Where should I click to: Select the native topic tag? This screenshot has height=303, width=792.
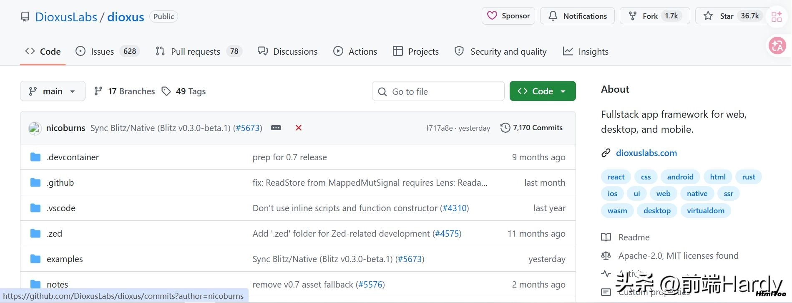697,194
